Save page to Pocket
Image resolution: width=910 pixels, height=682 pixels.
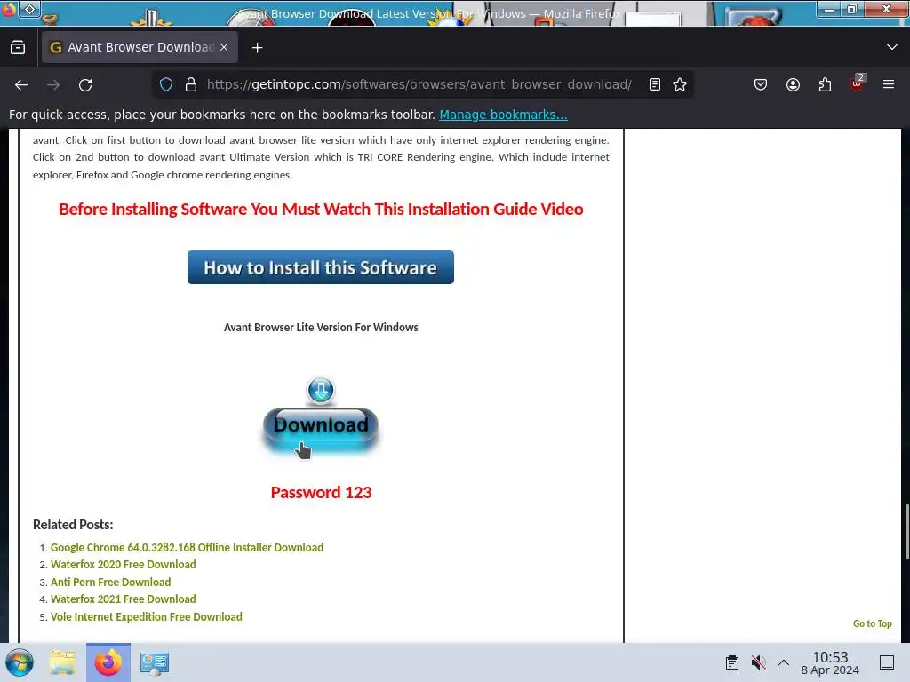(x=761, y=84)
